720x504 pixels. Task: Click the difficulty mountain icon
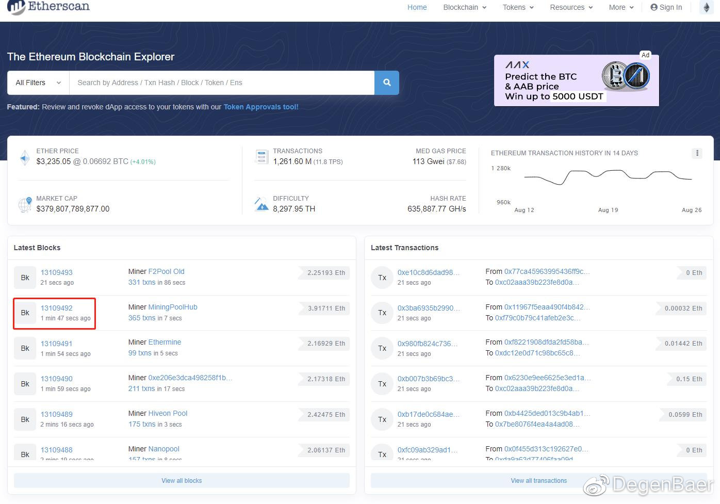click(x=261, y=204)
